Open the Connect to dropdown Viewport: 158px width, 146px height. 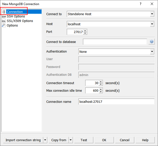click(152, 14)
